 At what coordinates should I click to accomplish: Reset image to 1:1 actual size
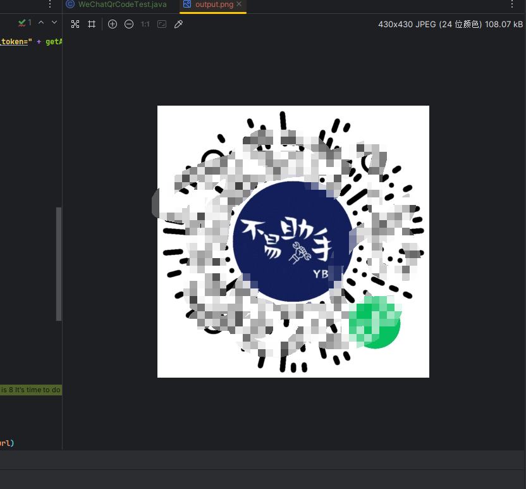[145, 24]
